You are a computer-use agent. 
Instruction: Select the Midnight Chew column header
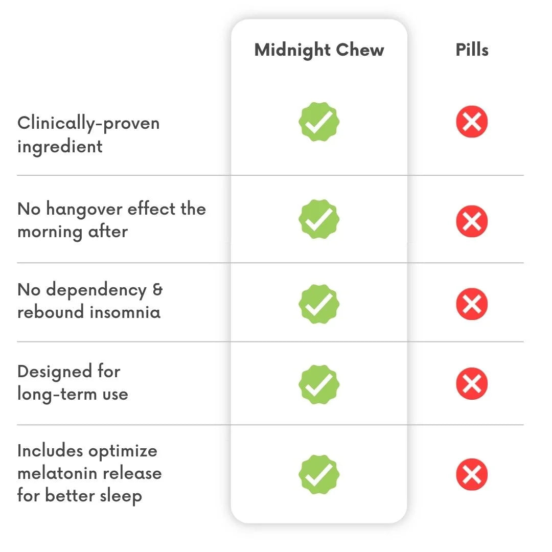(x=319, y=50)
